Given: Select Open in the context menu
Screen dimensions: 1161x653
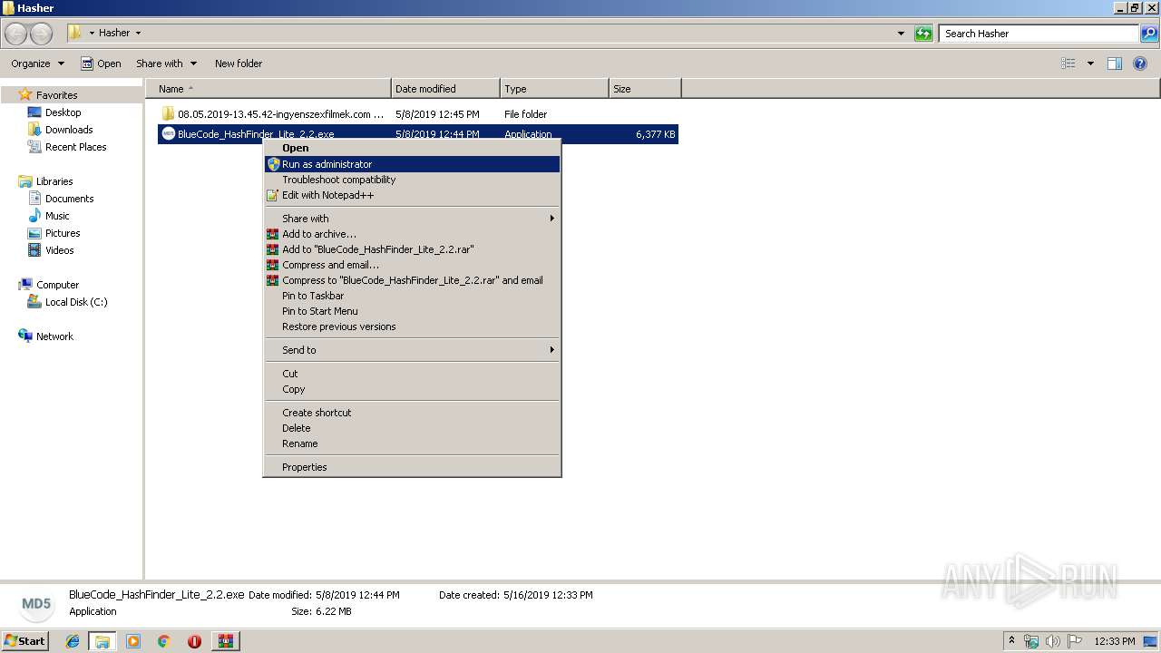Looking at the screenshot, I should pyautogui.click(x=412, y=148).
